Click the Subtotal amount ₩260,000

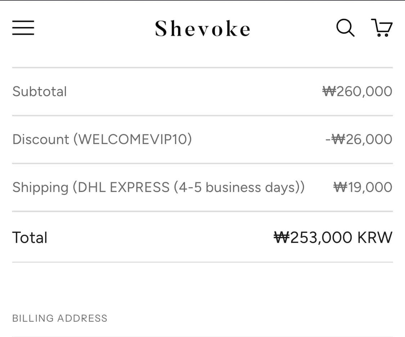point(357,91)
